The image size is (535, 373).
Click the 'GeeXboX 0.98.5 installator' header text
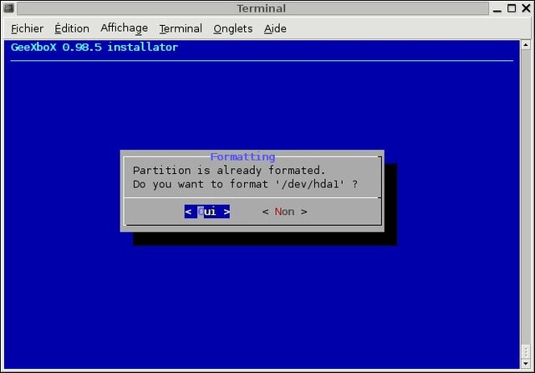point(94,47)
